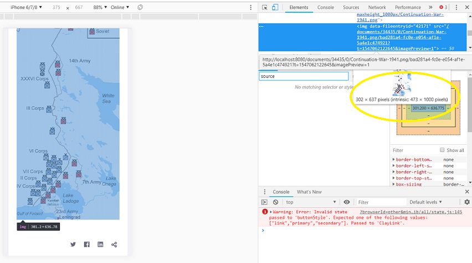
Task: Click the Continuation-War-1941.png src link
Action: coord(402,37)
